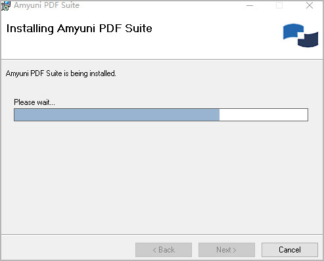324x261 pixels.
Task: Click the installer icon in the title bar
Action: point(6,5)
